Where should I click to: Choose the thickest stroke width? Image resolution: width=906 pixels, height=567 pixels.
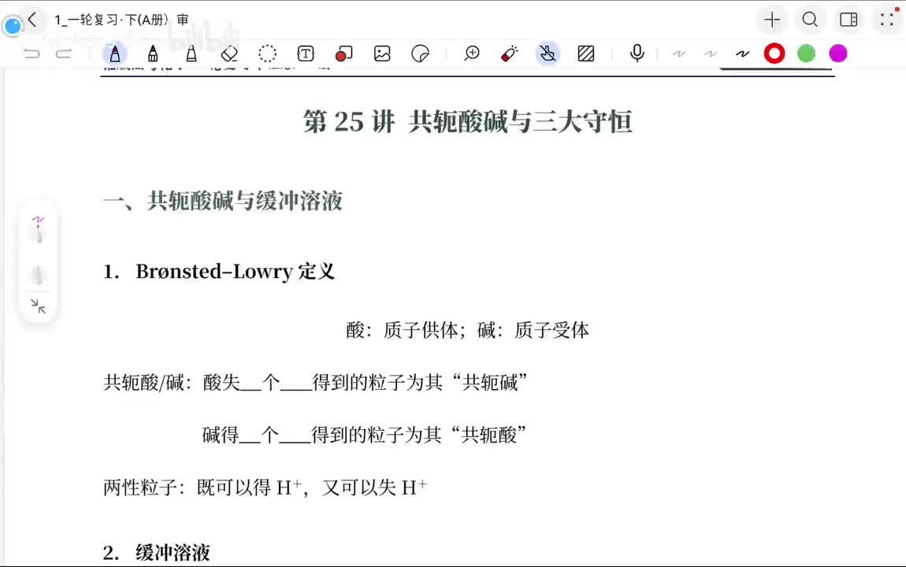(x=742, y=54)
